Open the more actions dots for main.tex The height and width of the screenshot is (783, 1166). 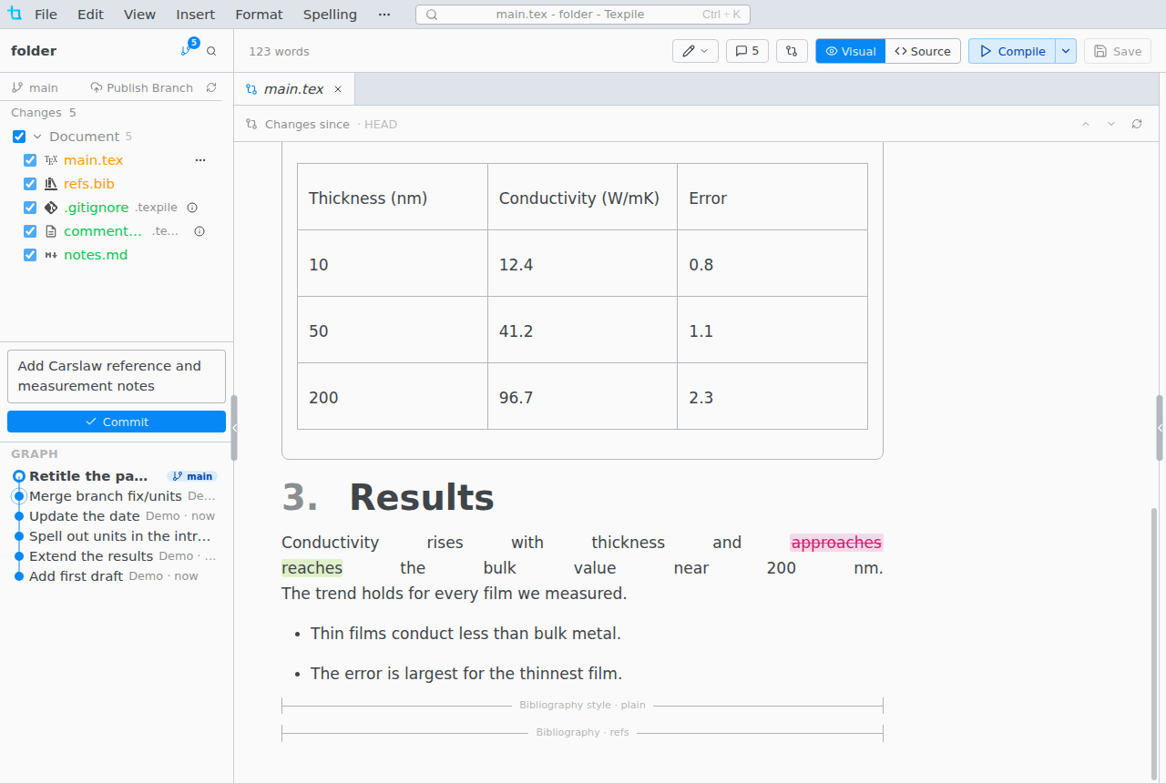(200, 160)
